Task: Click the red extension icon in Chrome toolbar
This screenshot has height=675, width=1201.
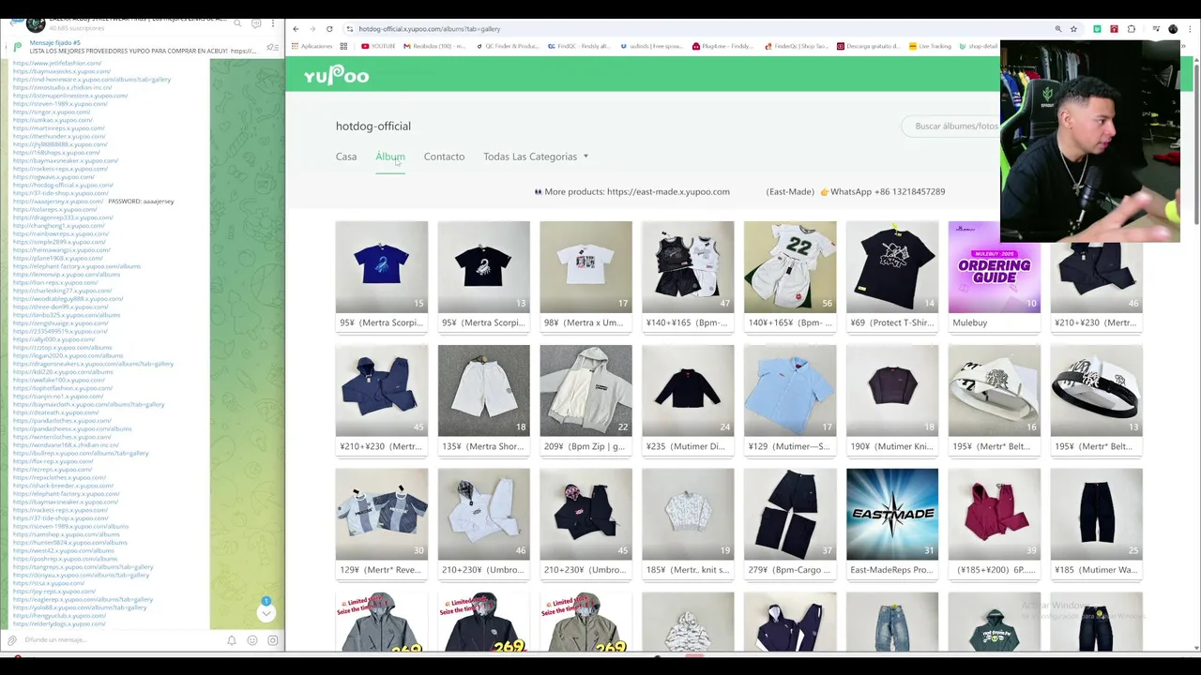Action: [x=1114, y=29]
